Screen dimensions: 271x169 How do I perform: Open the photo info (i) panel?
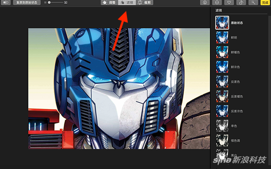(x=205, y=3)
